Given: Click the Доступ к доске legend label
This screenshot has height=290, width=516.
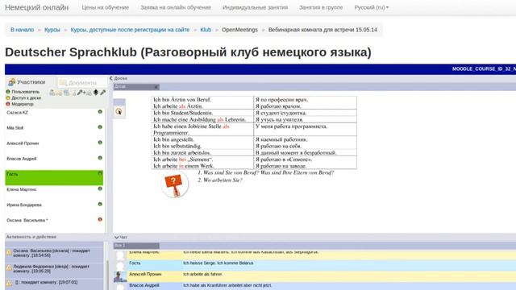Looking at the screenshot, I should (27, 97).
